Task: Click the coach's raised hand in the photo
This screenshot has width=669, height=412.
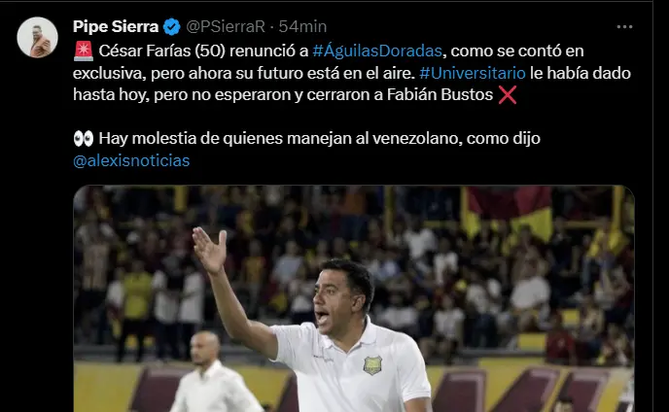Action: pos(210,251)
